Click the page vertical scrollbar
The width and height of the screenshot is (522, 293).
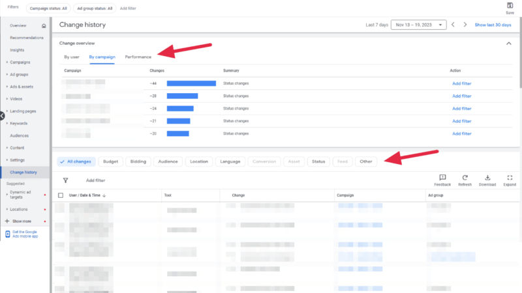(x=520, y=52)
